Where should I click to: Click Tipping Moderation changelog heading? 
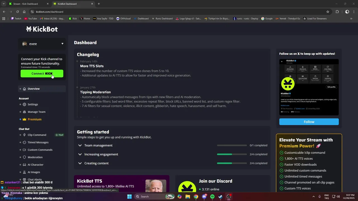[x=95, y=92]
